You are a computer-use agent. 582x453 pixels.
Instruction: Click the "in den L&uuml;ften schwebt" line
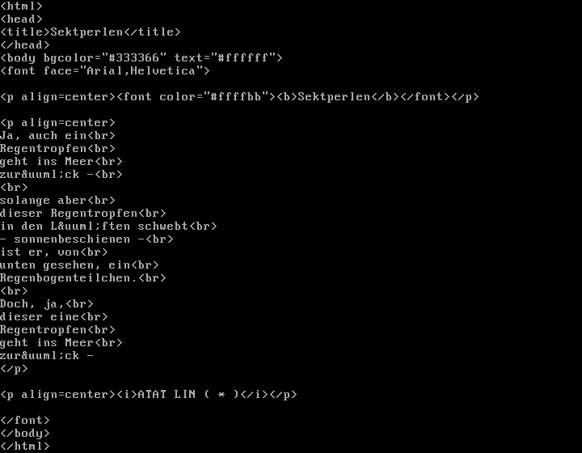click(x=108, y=226)
